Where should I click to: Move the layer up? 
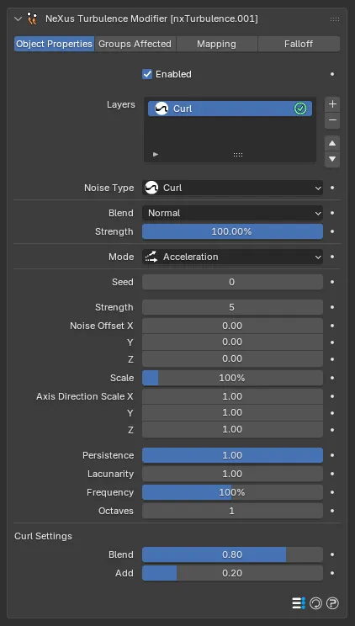click(x=332, y=143)
